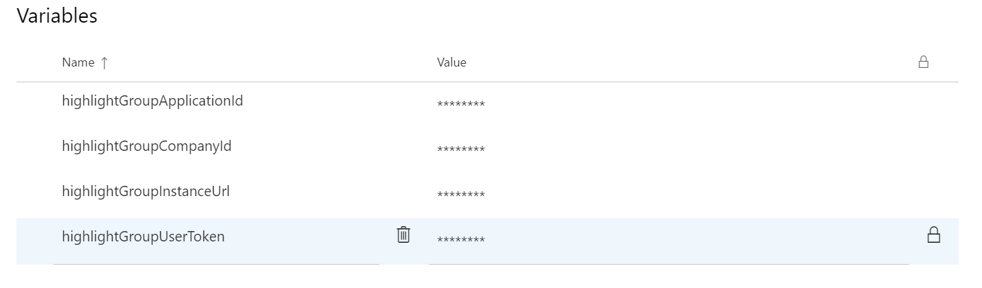Click masked value of highlightGroupCompanyId
The height and width of the screenshot is (288, 982).
[x=461, y=150]
